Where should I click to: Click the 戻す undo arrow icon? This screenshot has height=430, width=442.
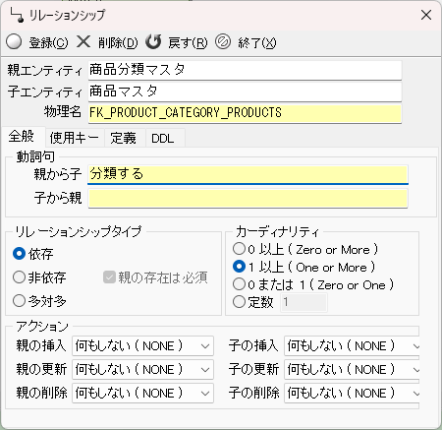point(153,41)
